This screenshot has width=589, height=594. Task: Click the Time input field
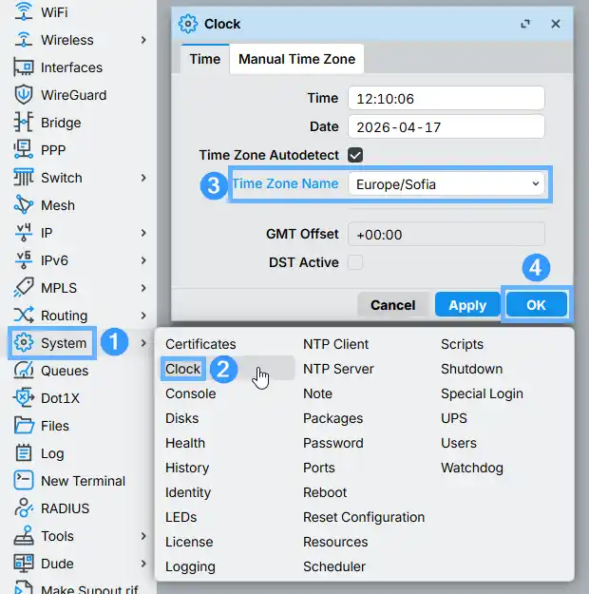[446, 98]
